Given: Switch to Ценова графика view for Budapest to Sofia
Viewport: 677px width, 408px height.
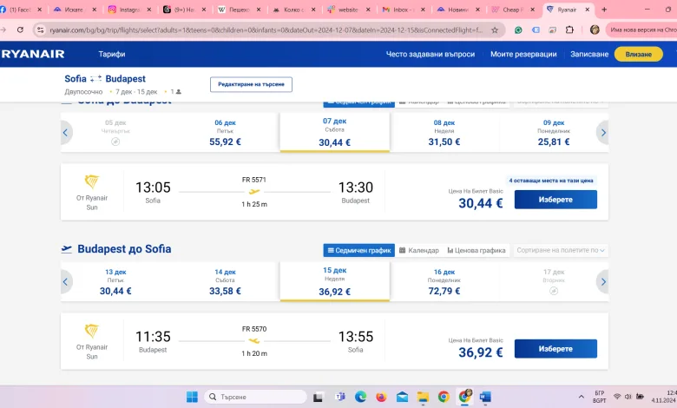Looking at the screenshot, I should click(x=477, y=250).
